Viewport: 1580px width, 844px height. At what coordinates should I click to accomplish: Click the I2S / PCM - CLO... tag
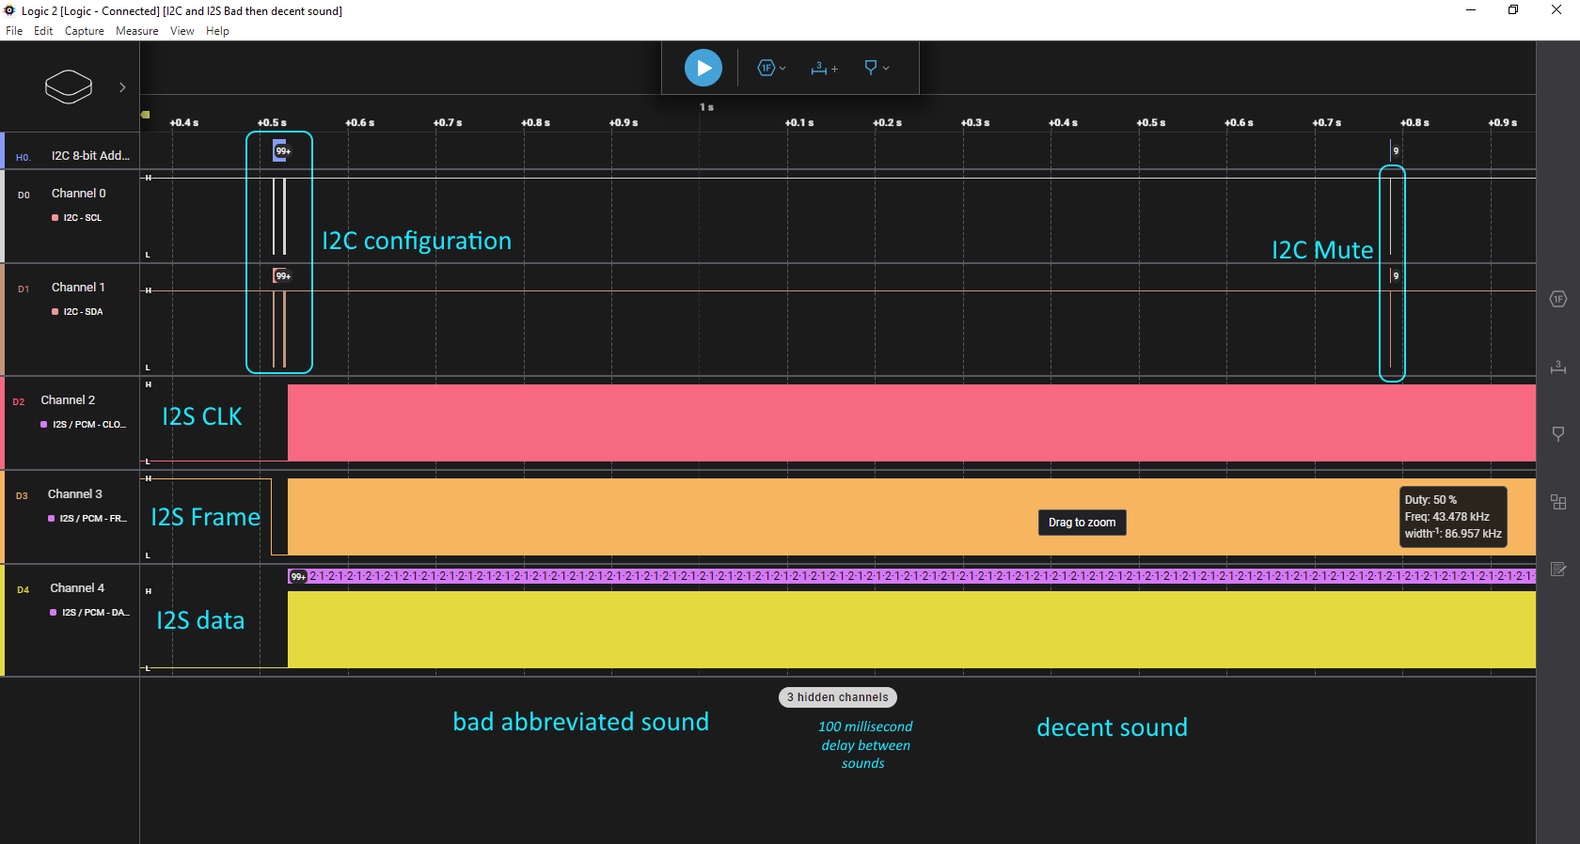point(83,424)
